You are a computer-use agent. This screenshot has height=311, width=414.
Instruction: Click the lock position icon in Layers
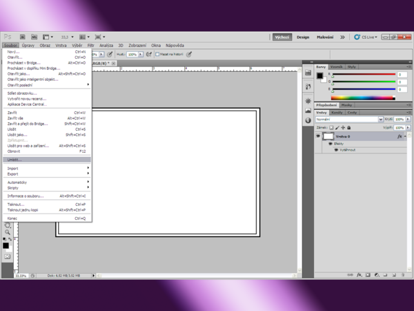(344, 128)
